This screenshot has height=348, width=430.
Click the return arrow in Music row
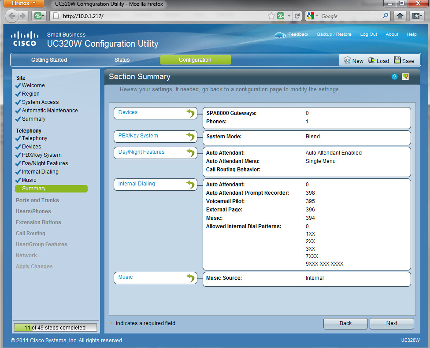pos(190,278)
